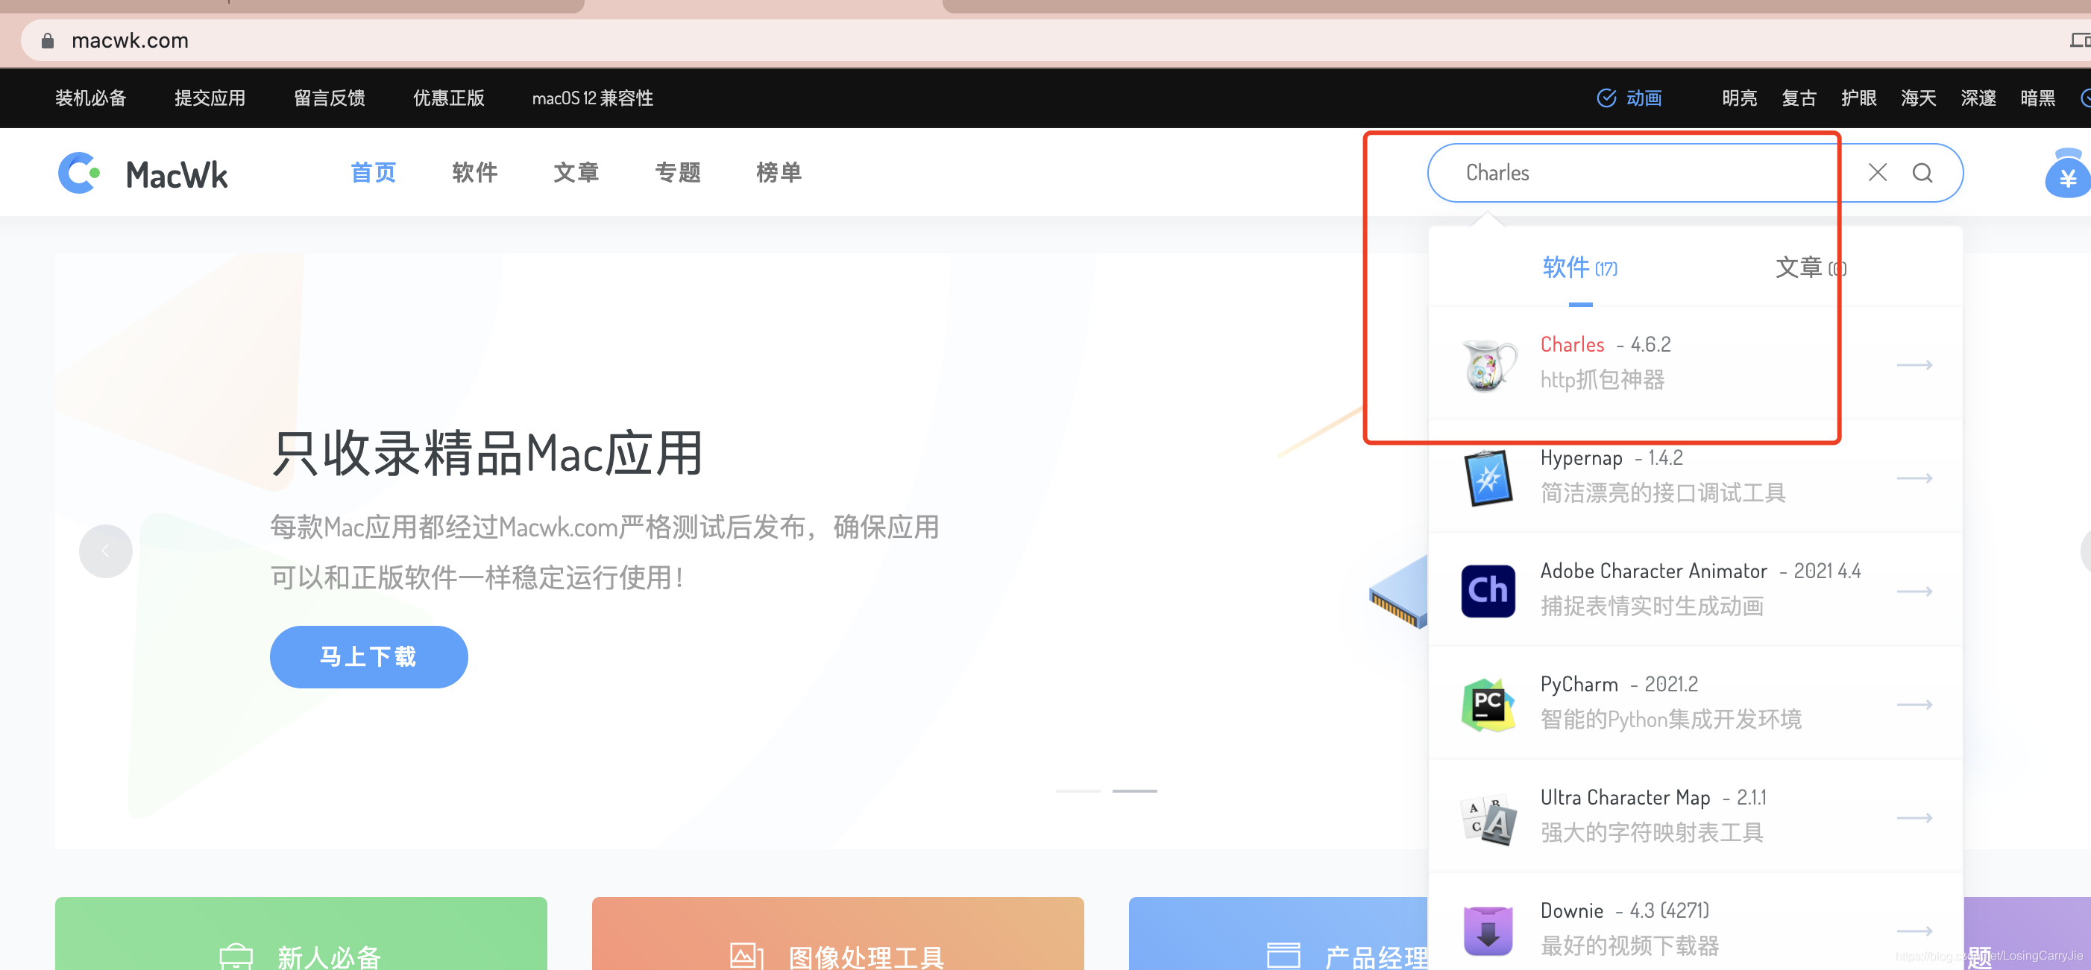Open the Charles teapot app icon
The width and height of the screenshot is (2091, 970).
click(x=1488, y=364)
